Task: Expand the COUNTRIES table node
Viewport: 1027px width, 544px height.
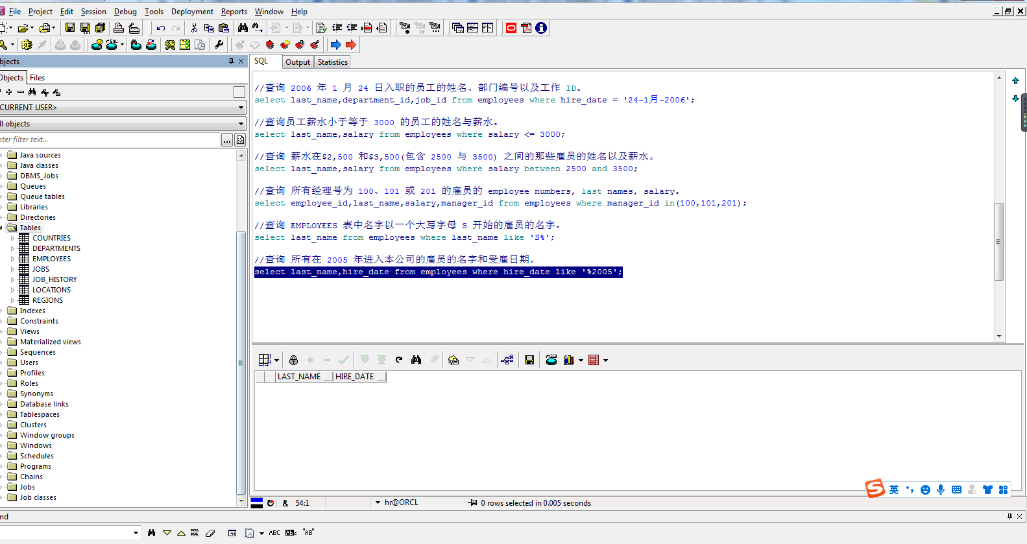Action: 12,238
